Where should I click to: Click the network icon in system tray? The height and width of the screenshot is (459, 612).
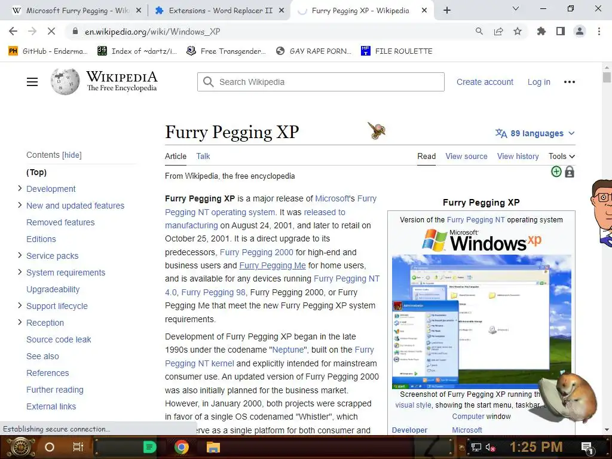(476, 447)
